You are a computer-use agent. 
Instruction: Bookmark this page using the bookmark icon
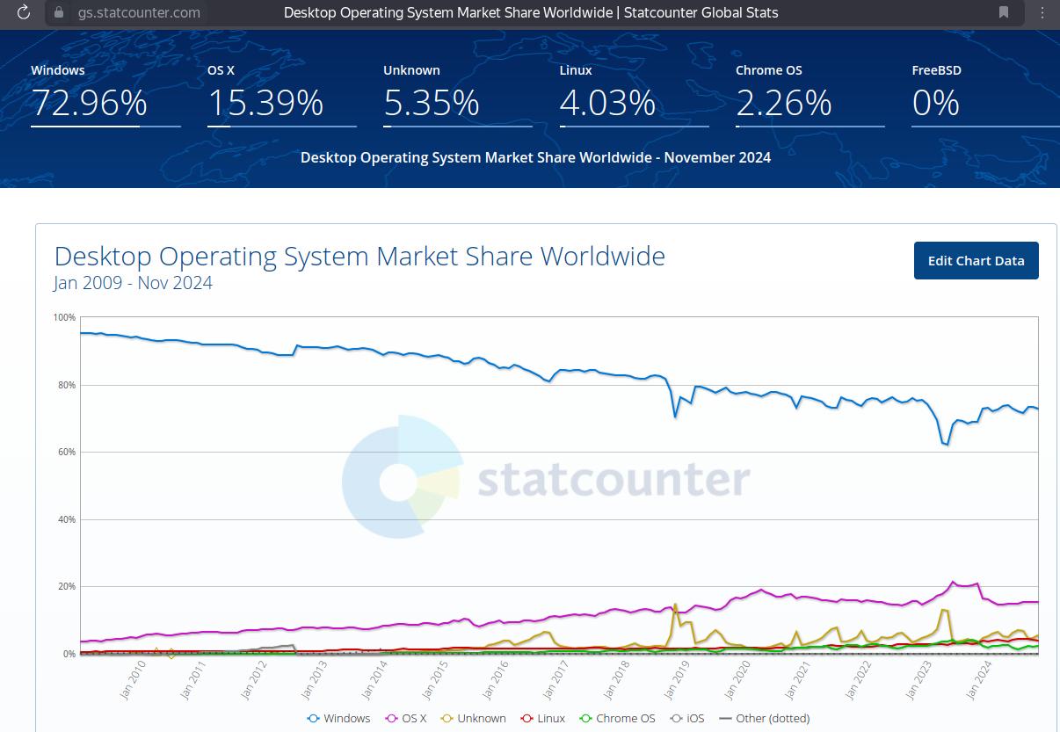click(1004, 12)
